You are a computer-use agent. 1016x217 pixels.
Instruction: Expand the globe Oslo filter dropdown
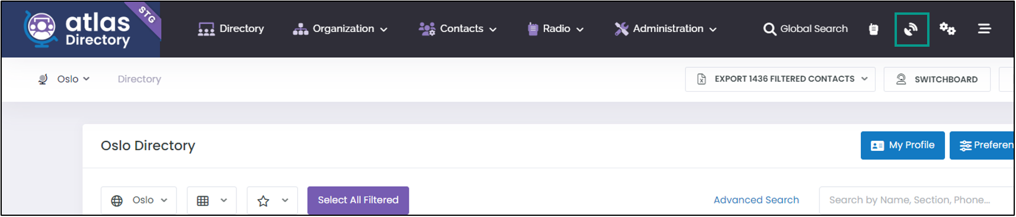pyautogui.click(x=139, y=200)
